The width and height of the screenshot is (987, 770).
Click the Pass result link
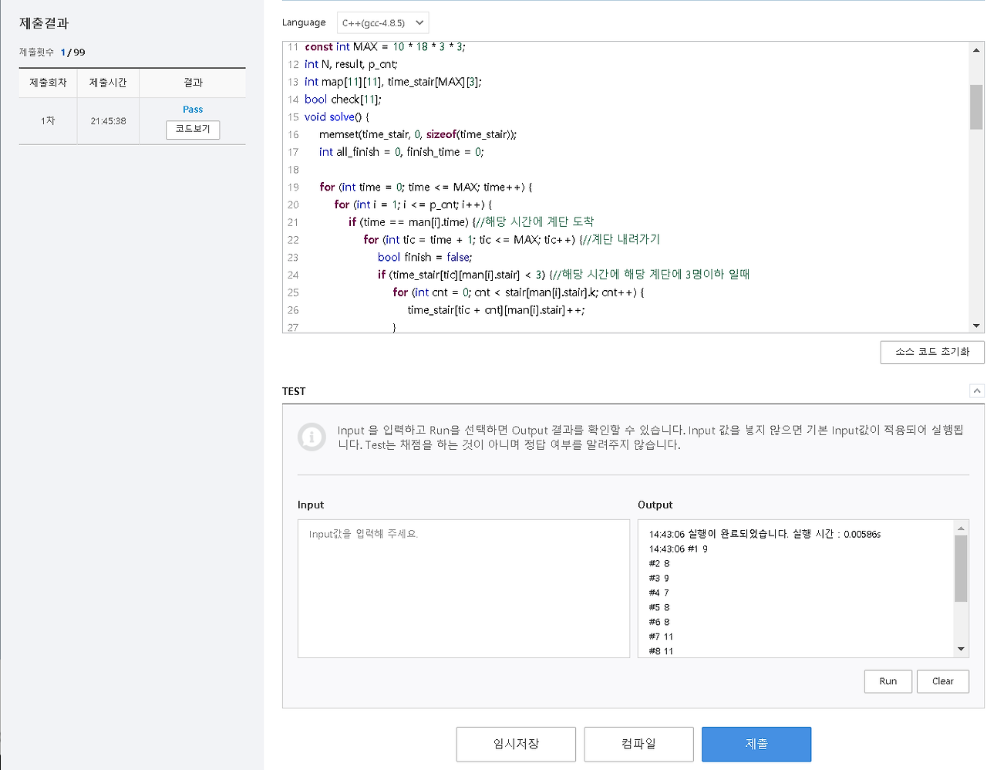(x=192, y=109)
